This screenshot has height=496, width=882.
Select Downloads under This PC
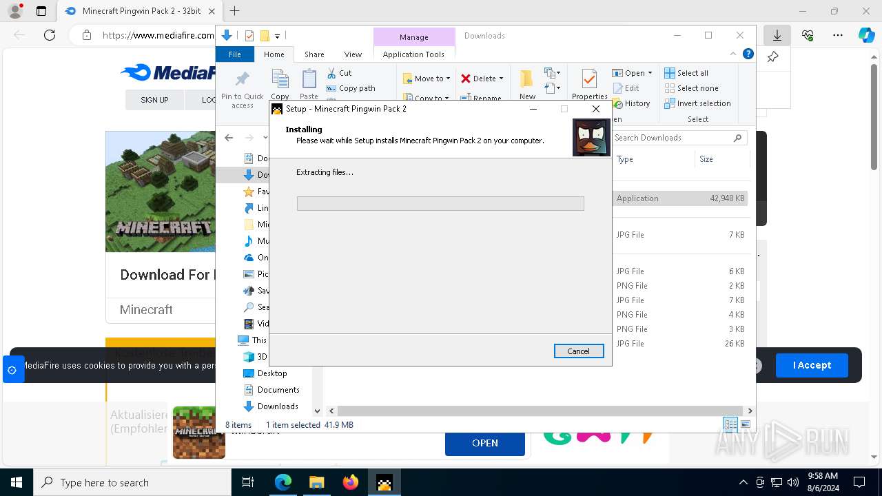click(271, 406)
